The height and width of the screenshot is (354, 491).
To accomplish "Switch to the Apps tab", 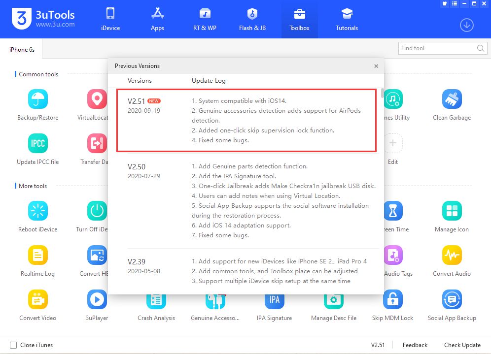I will pyautogui.click(x=158, y=19).
